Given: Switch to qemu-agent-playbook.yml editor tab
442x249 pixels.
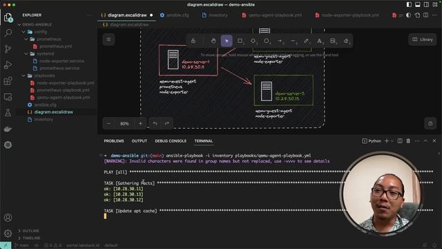Looking at the screenshot, I should click(271, 15).
